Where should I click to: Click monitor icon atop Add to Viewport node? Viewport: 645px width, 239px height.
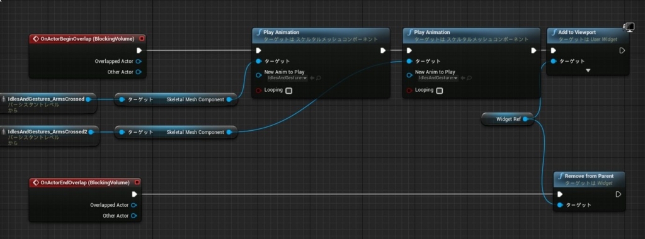(629, 28)
